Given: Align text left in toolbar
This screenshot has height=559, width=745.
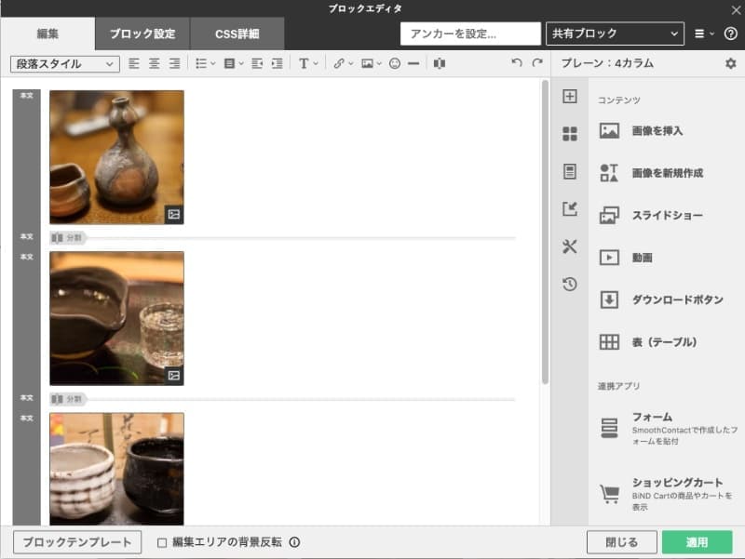Looking at the screenshot, I should pos(134,63).
